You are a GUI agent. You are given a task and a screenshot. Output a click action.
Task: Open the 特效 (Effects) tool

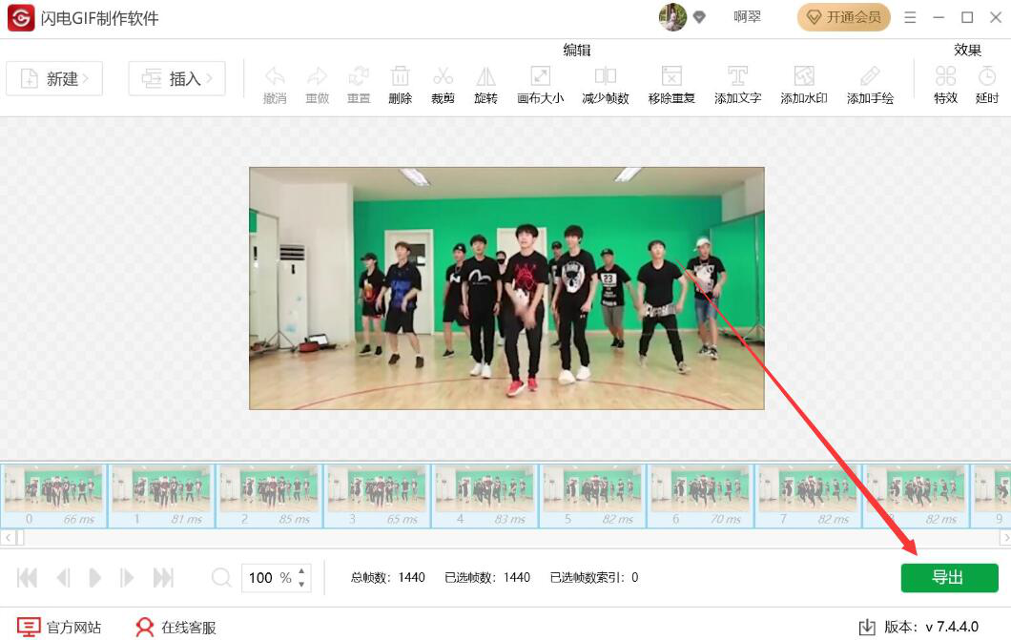[945, 85]
